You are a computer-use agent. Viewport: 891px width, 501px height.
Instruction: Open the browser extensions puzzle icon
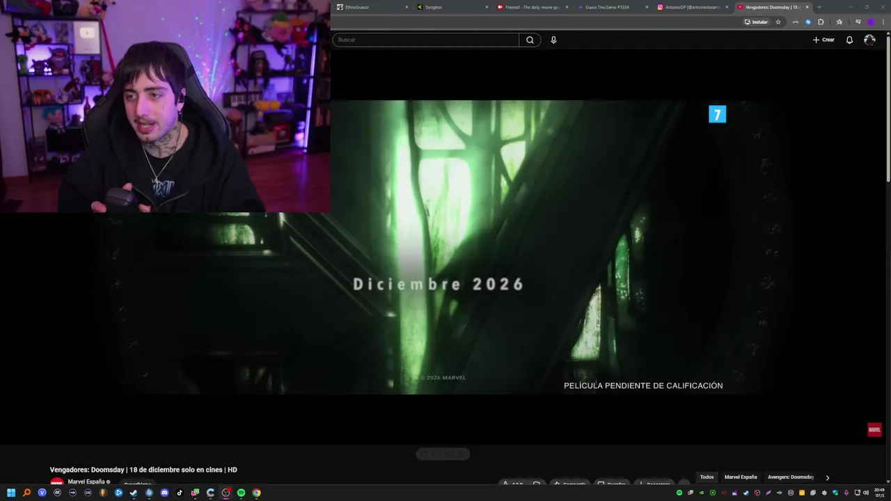point(821,22)
